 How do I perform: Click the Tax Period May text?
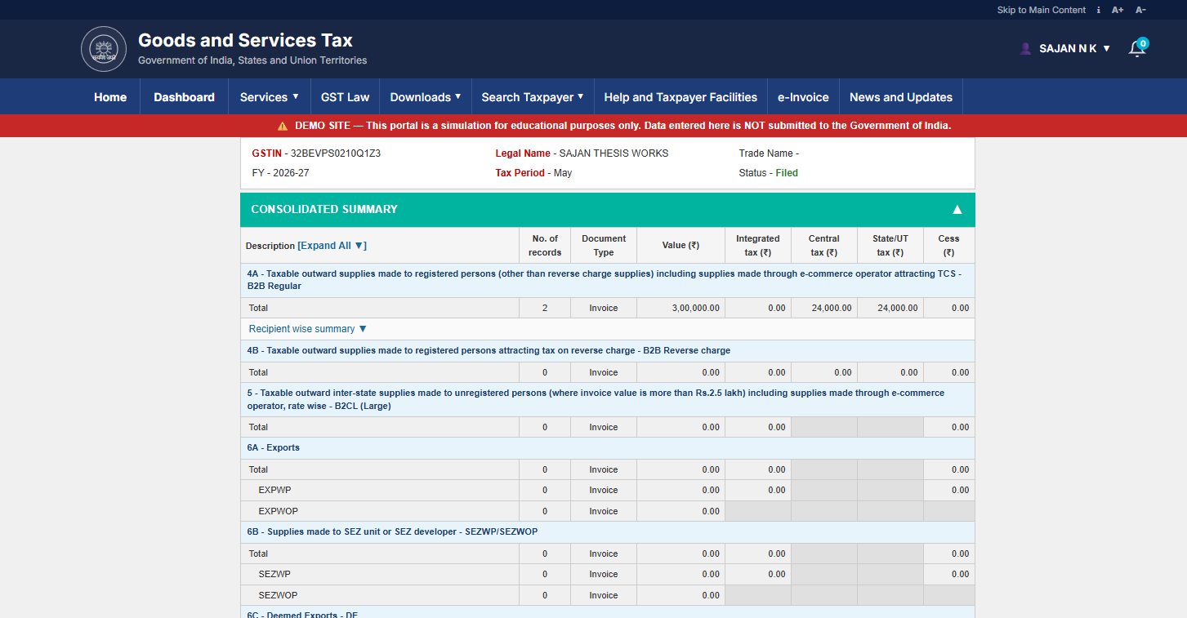click(533, 173)
